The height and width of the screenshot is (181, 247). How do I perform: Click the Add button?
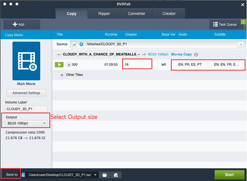click(22, 24)
